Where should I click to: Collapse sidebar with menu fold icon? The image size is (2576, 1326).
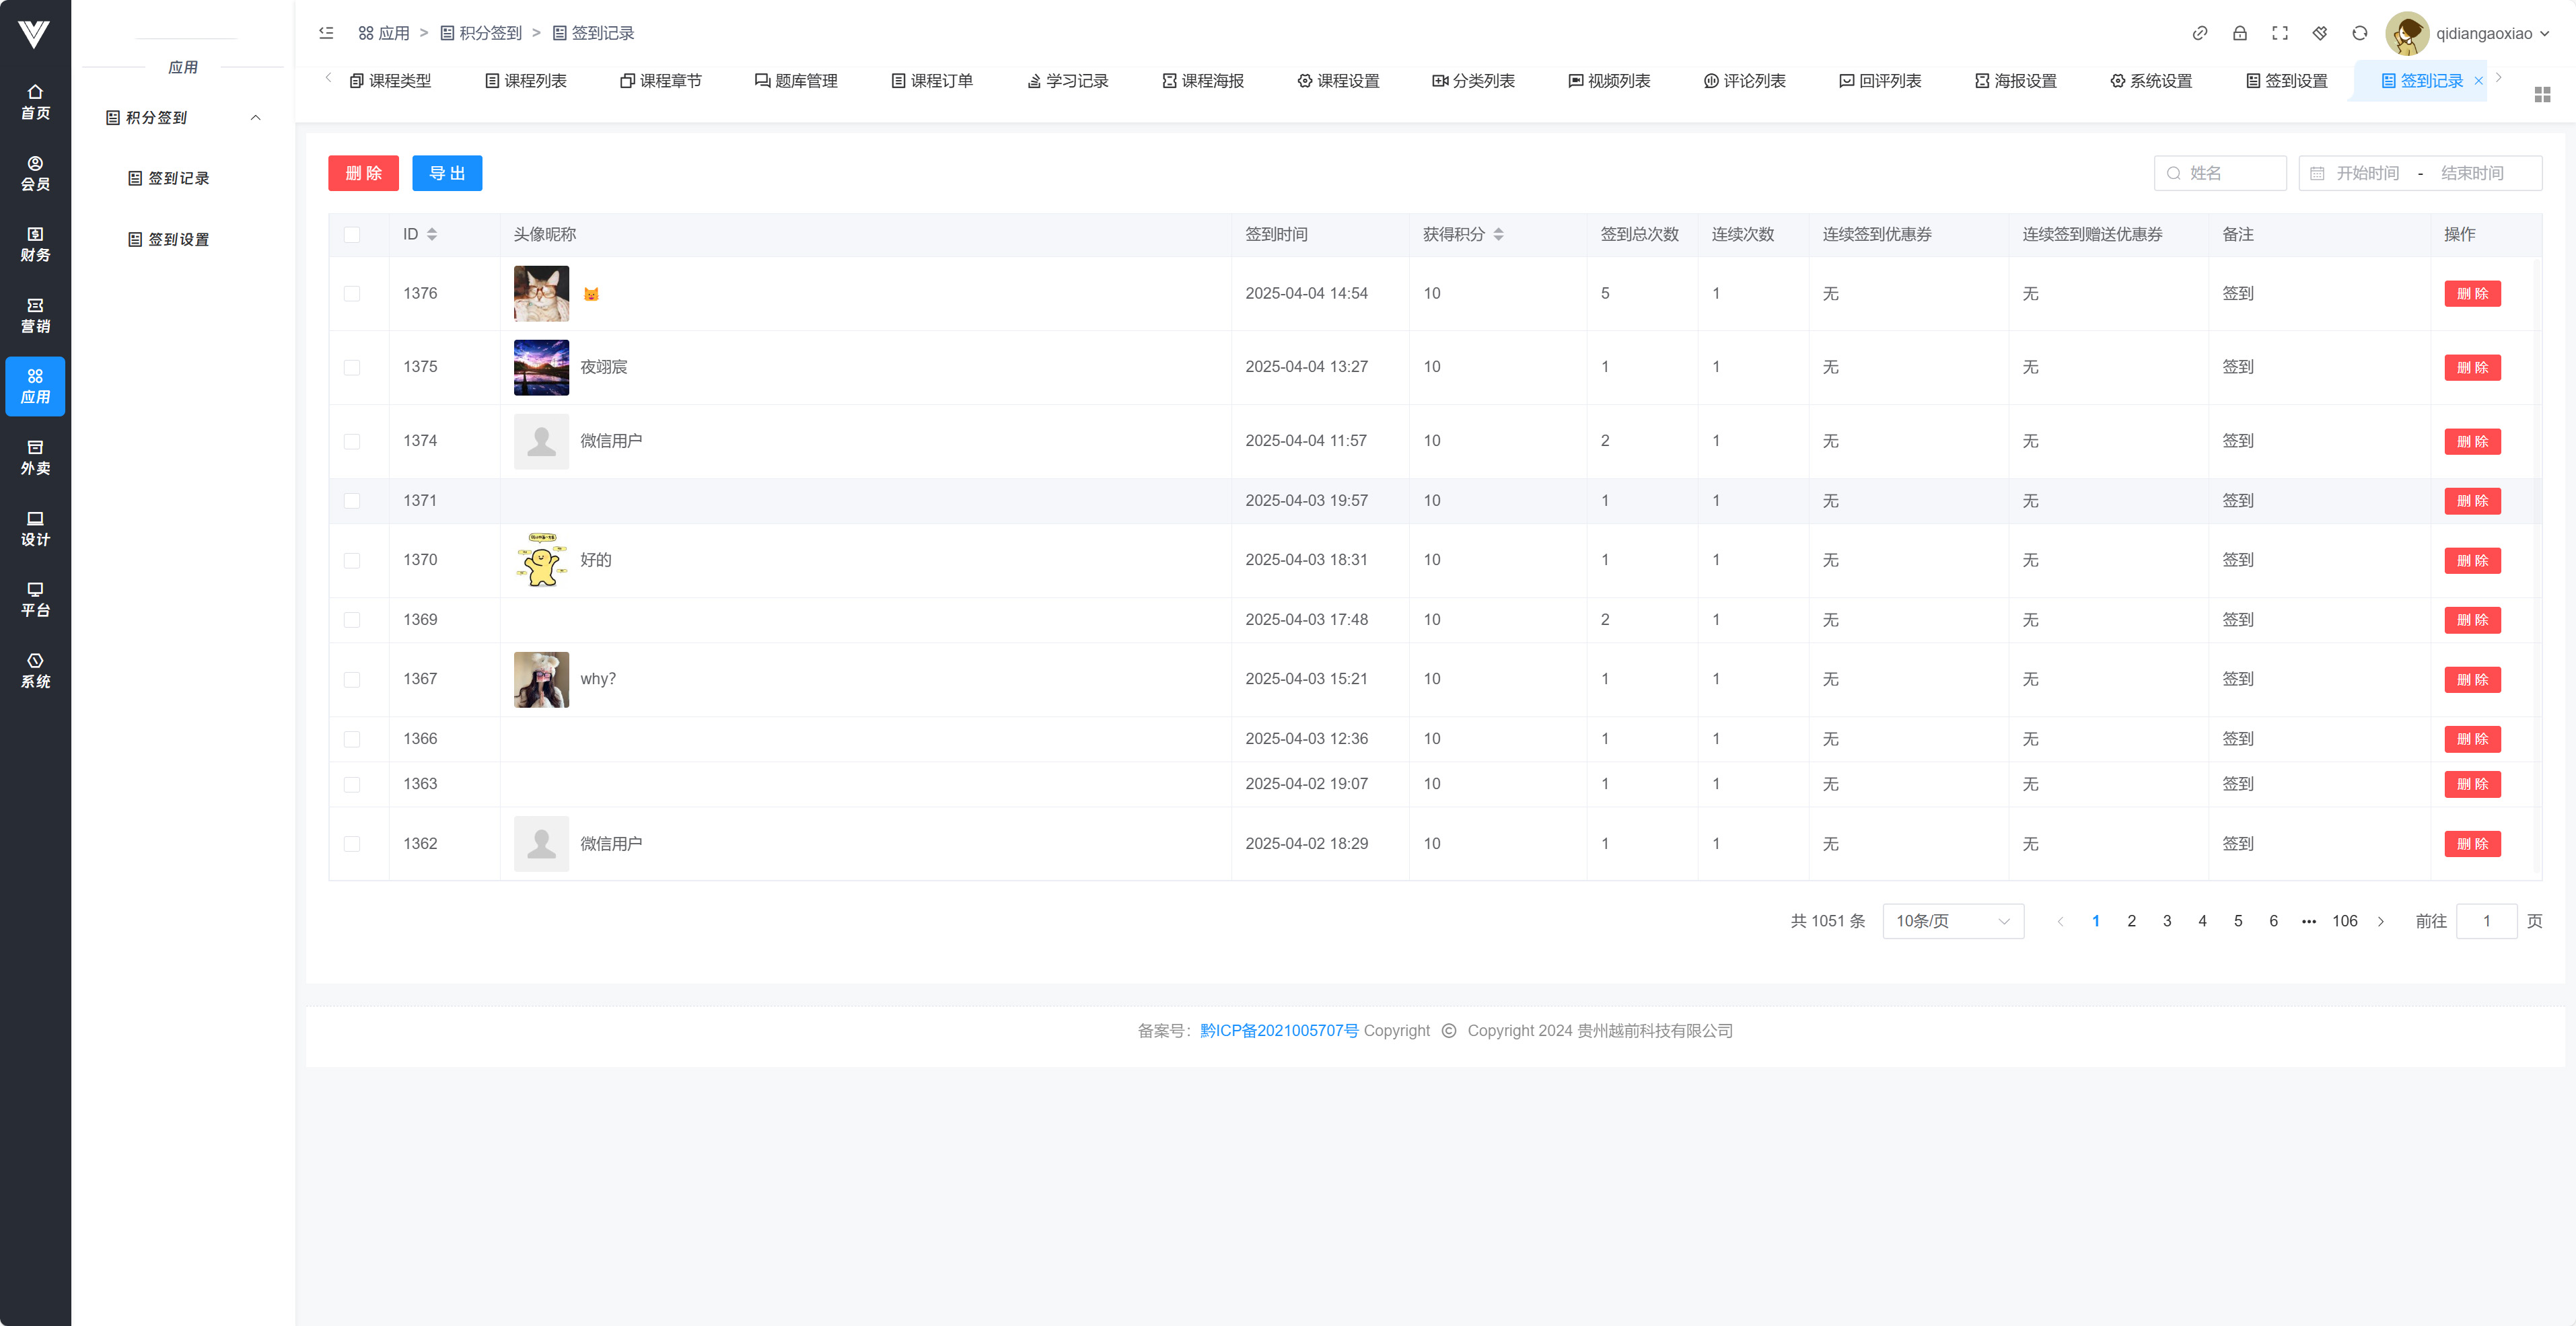(x=326, y=33)
